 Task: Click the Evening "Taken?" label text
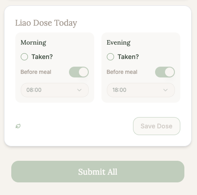(128, 57)
